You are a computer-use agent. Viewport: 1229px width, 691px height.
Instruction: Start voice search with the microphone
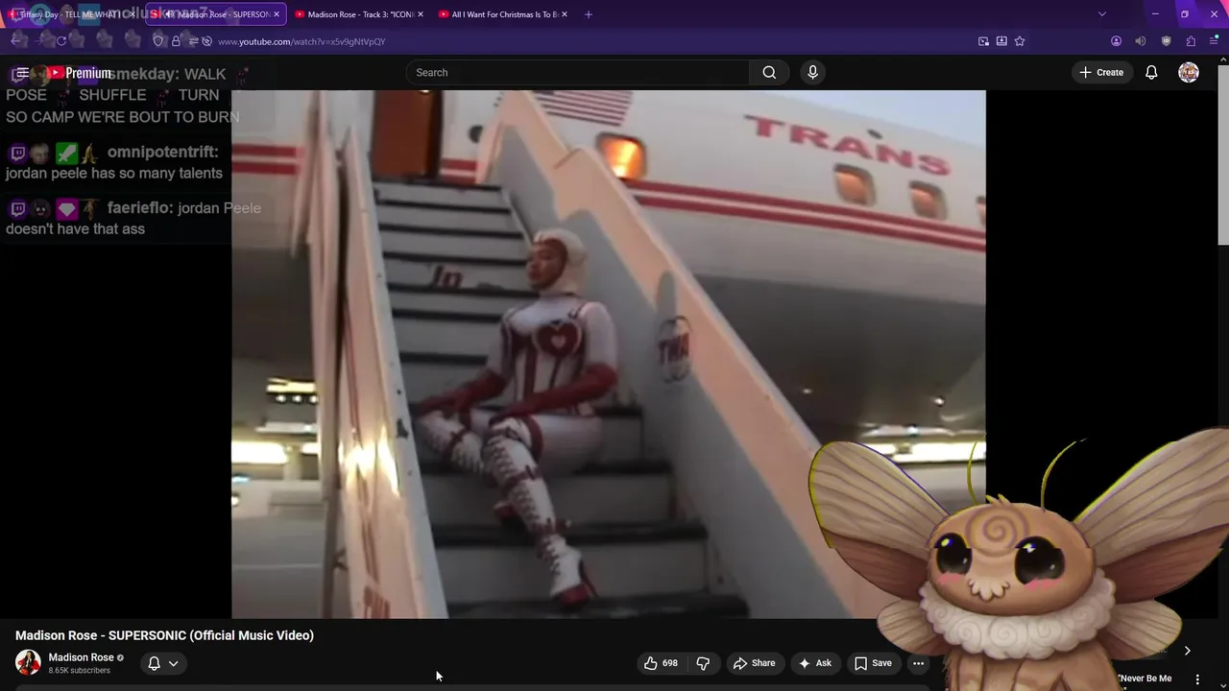812,72
